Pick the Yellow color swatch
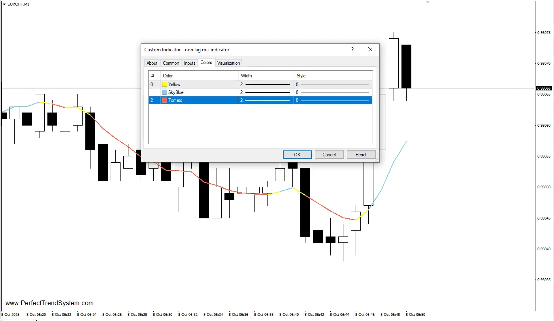 coord(165,84)
